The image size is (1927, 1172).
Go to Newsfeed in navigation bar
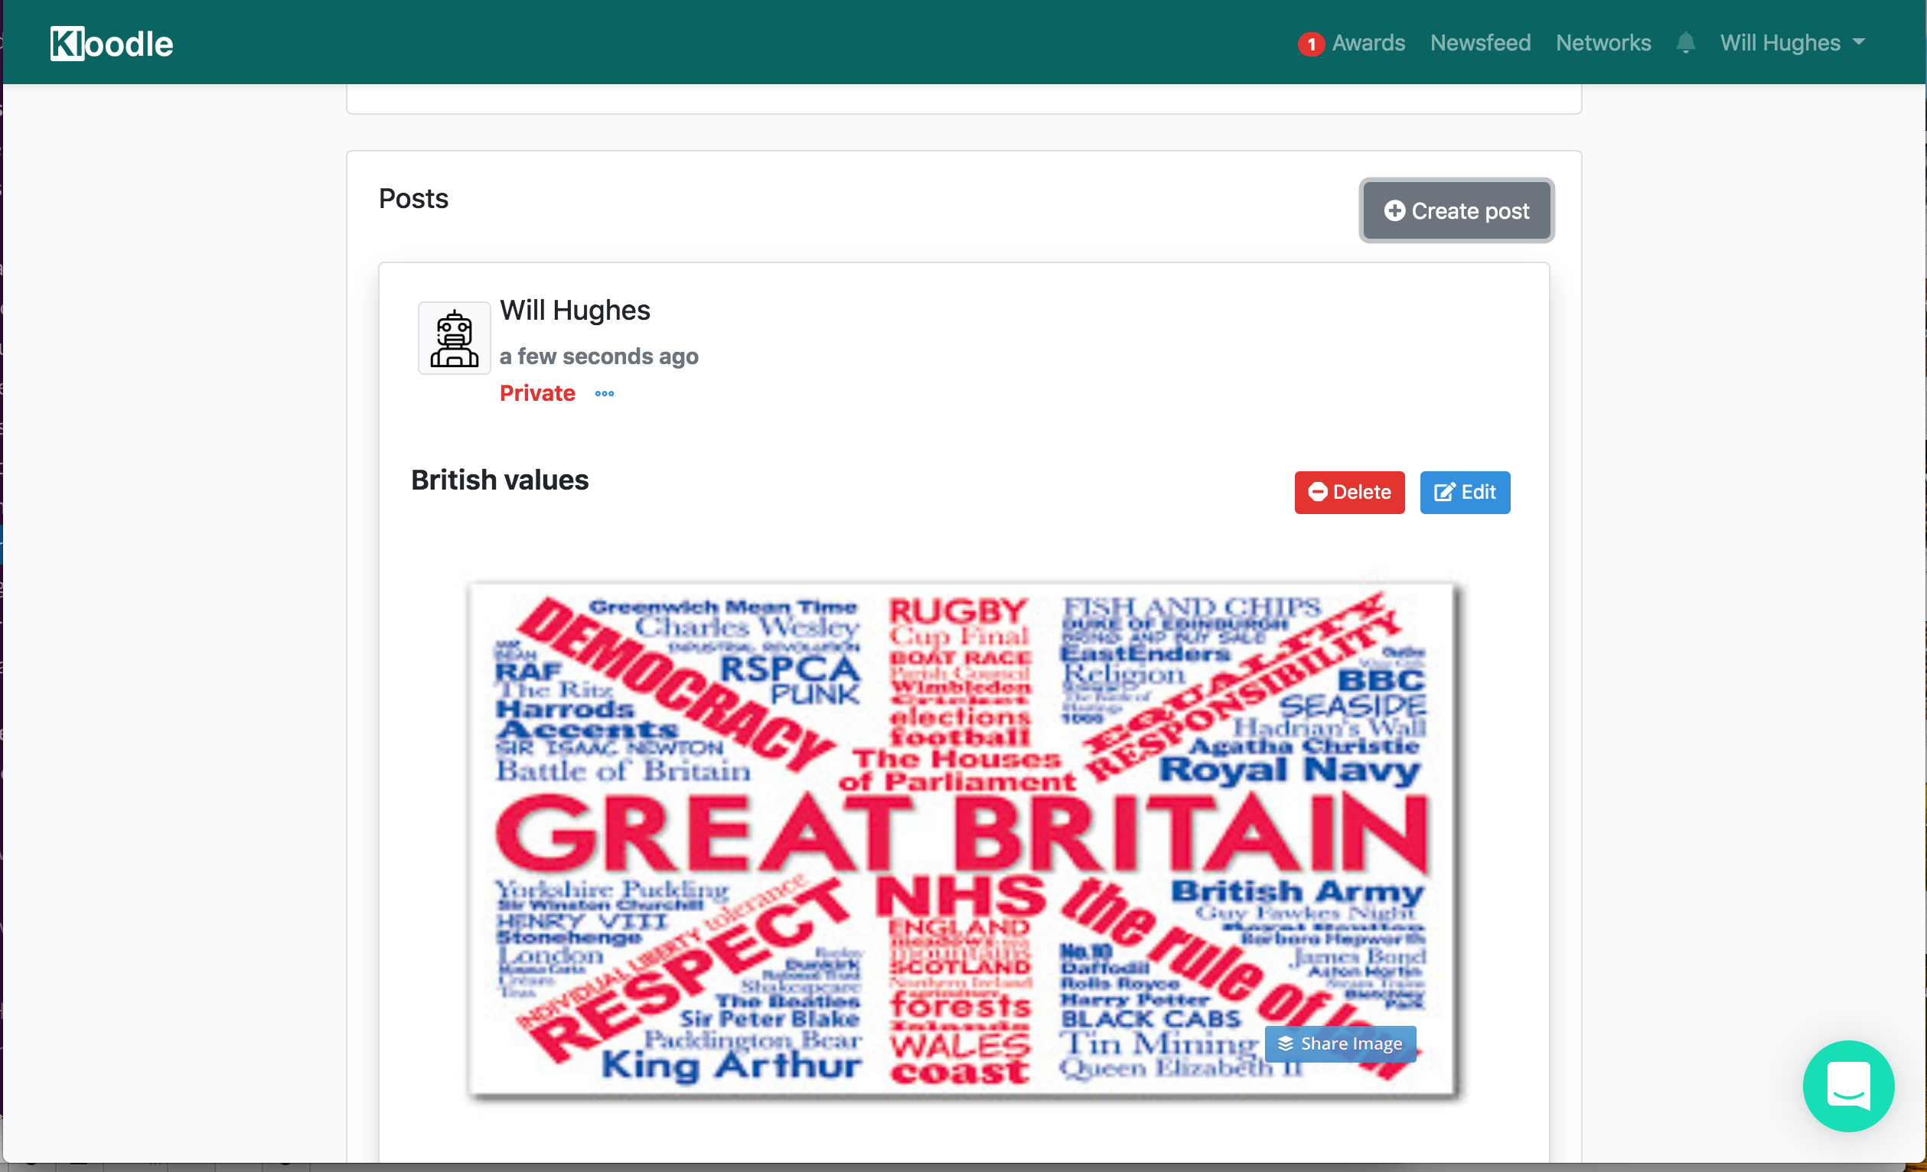tap(1479, 42)
